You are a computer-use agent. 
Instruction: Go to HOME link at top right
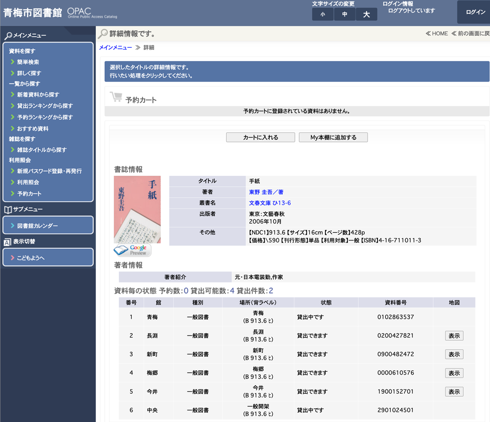tap(436, 33)
